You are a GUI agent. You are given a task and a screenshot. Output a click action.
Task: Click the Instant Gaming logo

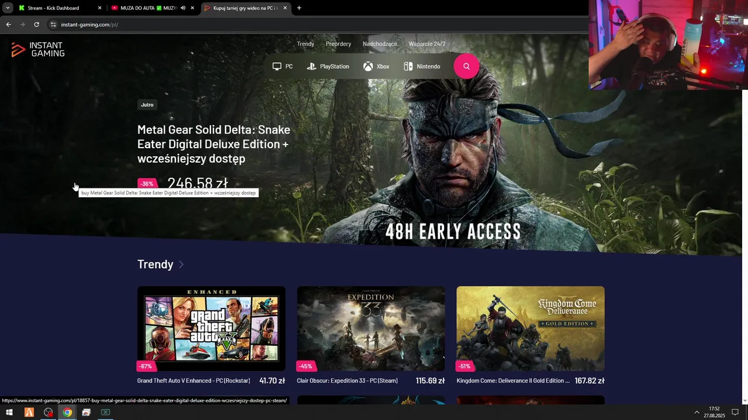(x=38, y=50)
